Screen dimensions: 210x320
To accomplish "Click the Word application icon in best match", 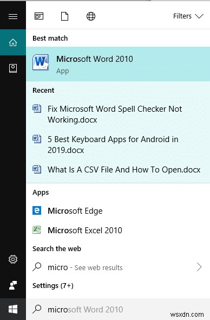I will point(41,62).
